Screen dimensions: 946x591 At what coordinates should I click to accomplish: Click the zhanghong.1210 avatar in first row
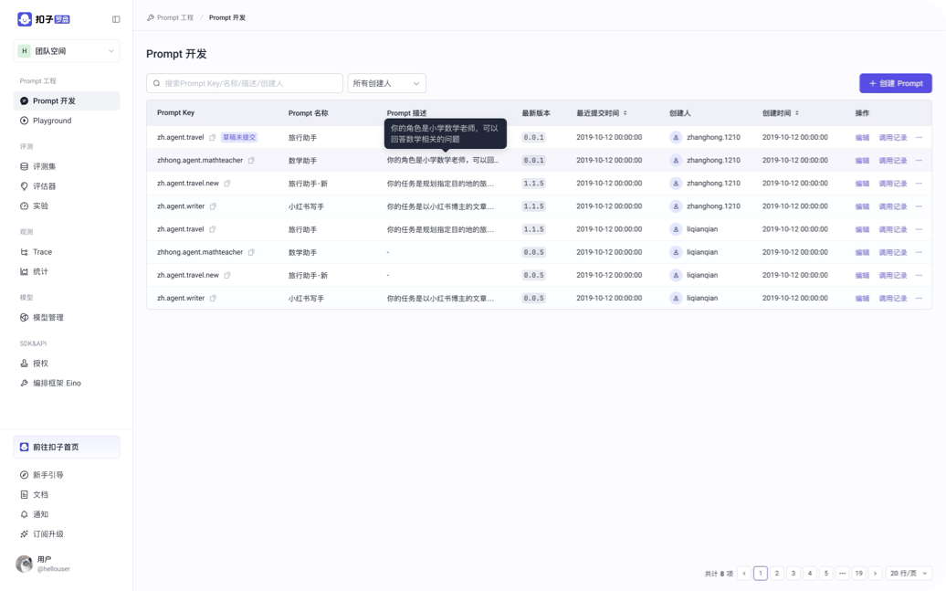pos(676,138)
